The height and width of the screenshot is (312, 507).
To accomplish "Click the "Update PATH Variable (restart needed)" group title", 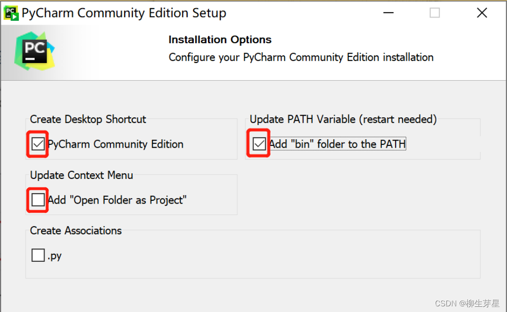I will (x=343, y=119).
